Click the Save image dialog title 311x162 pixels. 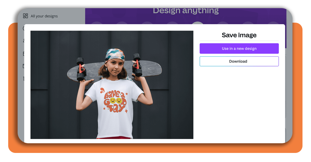[239, 35]
